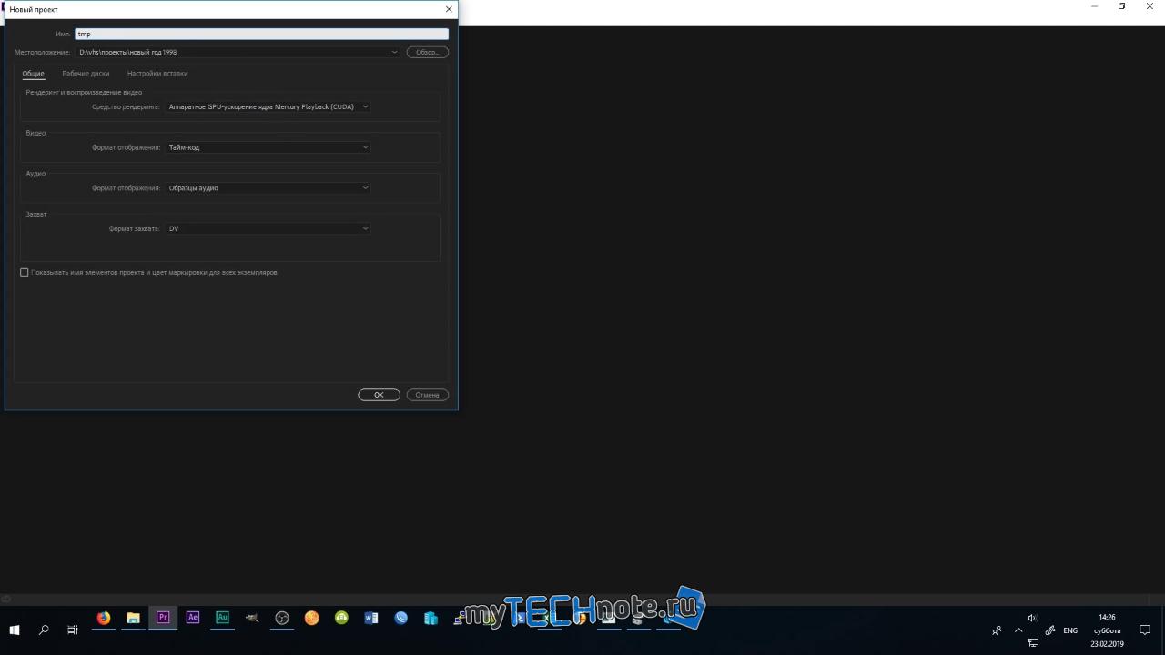This screenshot has width=1165, height=655.
Task: Click the green round taskbar icon
Action: 341,618
